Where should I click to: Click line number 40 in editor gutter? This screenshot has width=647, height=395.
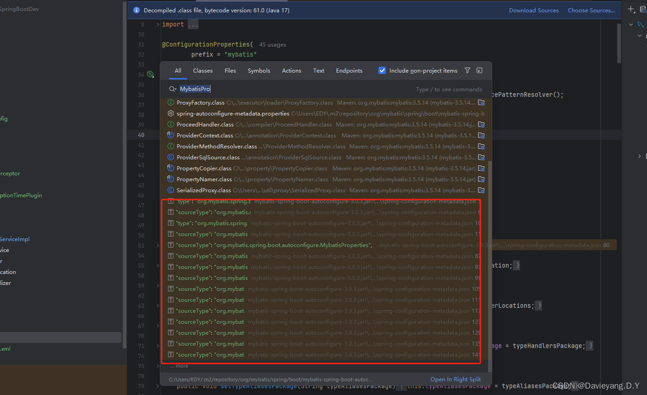141,135
